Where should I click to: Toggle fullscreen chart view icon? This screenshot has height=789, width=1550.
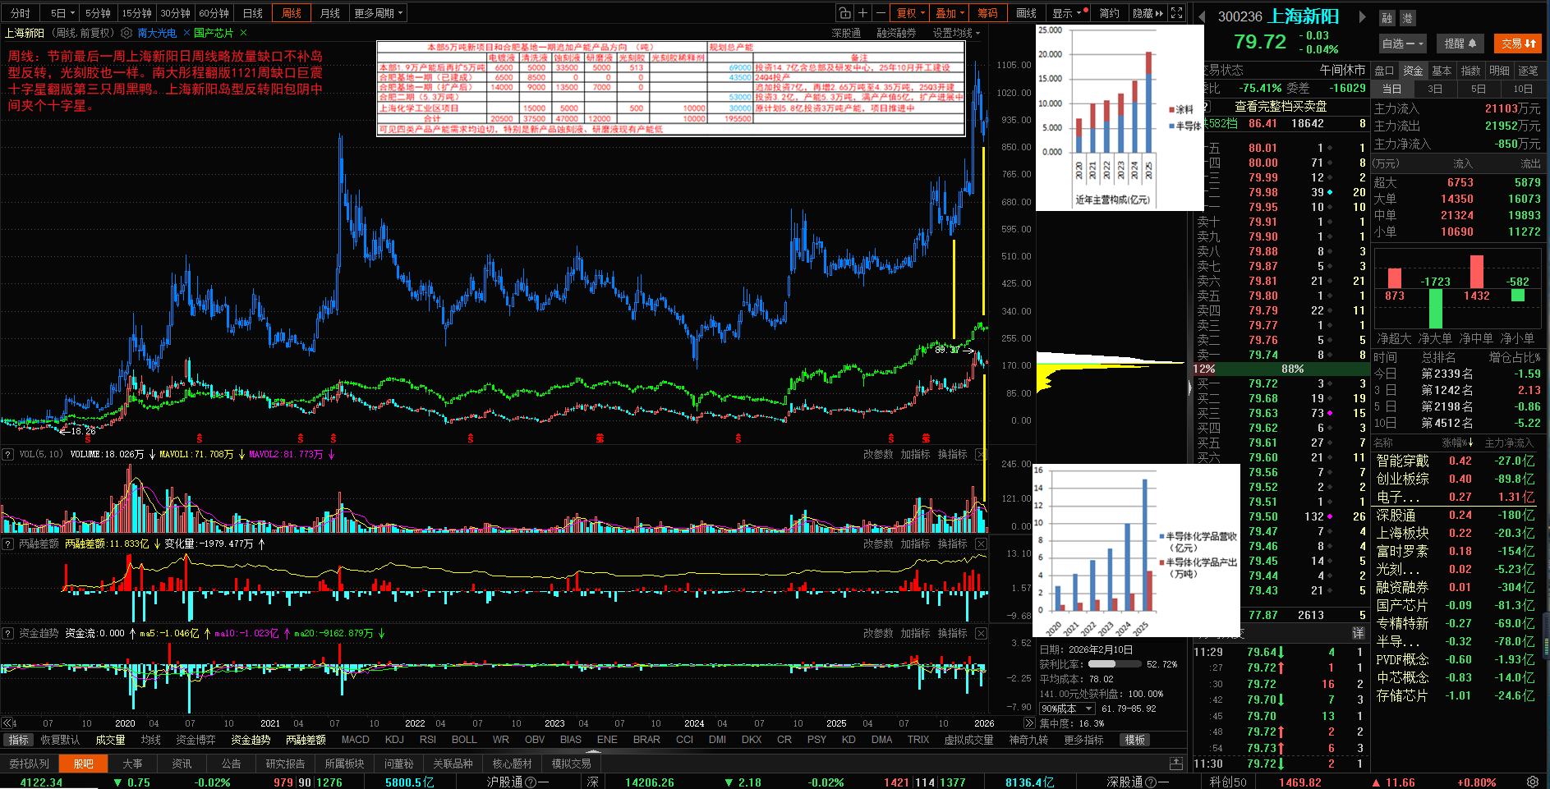click(1176, 13)
